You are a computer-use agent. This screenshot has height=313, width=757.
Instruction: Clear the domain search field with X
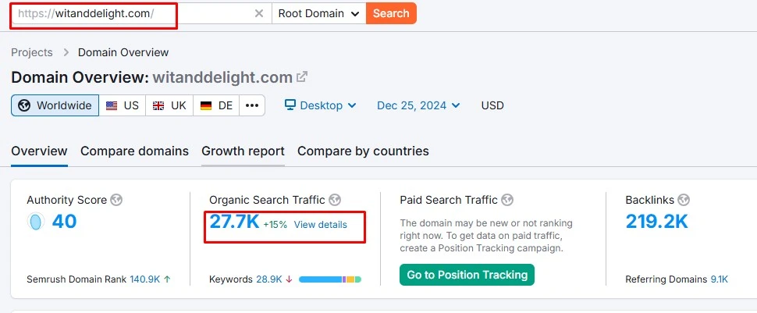[x=259, y=14]
